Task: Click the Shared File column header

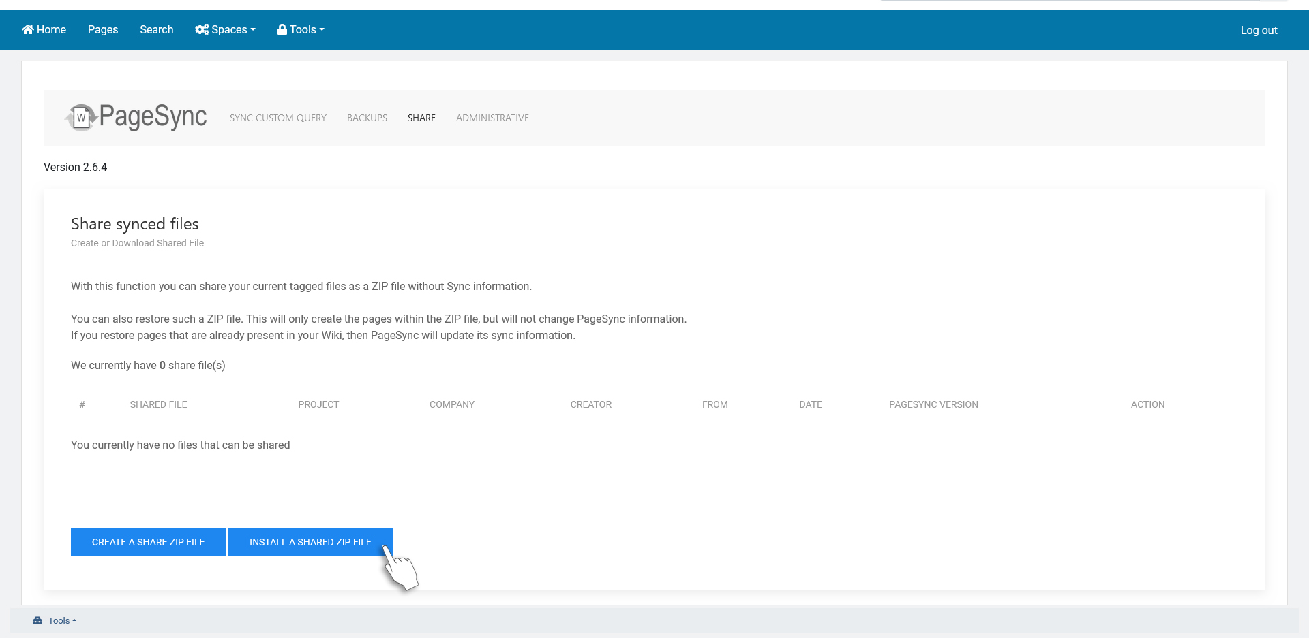Action: (x=158, y=404)
